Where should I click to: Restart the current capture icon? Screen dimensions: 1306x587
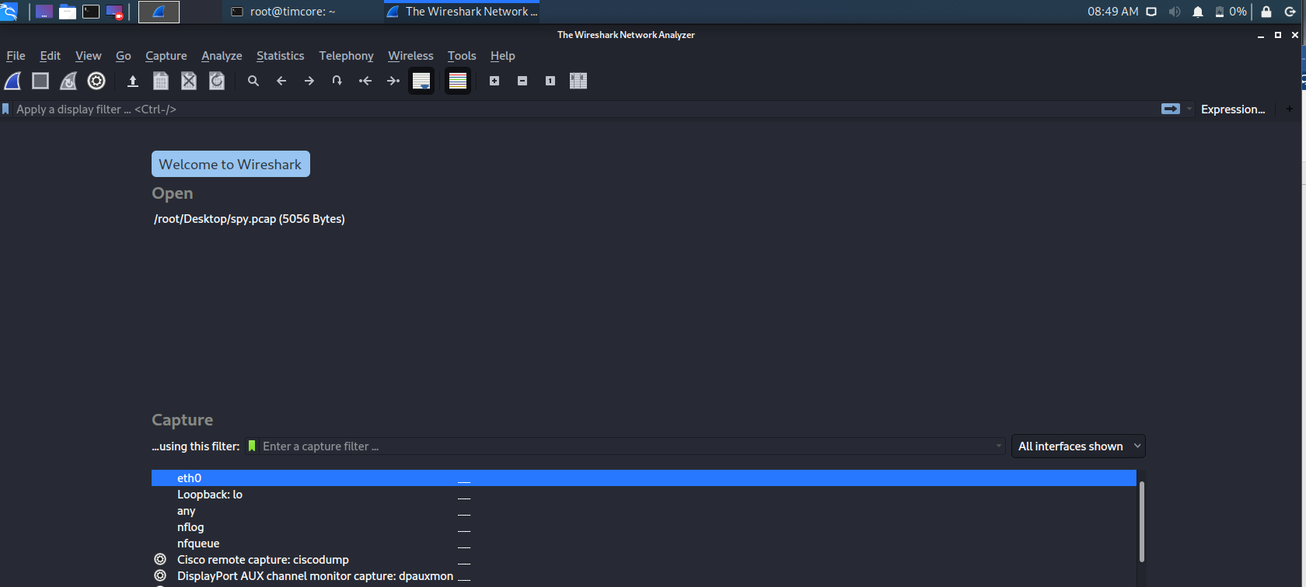pos(68,81)
